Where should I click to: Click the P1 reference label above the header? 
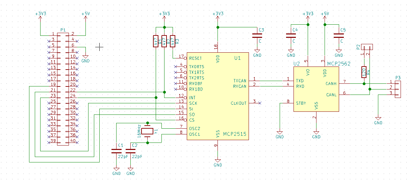coord(63,30)
